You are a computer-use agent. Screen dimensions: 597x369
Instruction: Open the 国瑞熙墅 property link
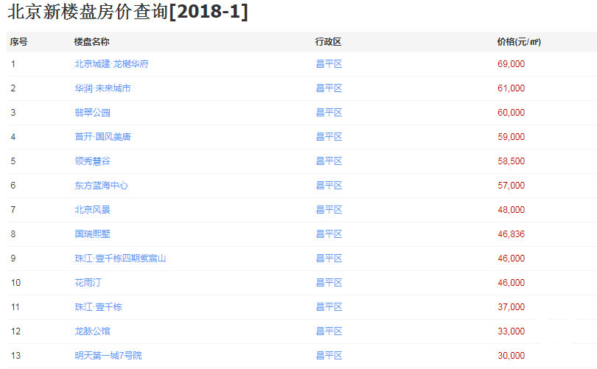93,234
